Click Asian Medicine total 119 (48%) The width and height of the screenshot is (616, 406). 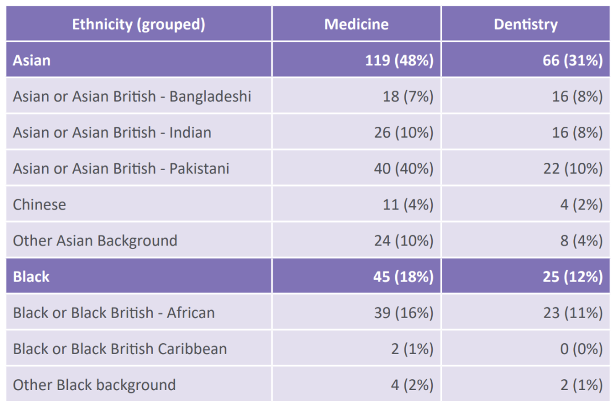pos(399,60)
